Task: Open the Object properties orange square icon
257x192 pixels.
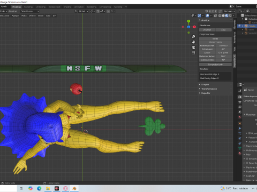Action: (x=240, y=123)
